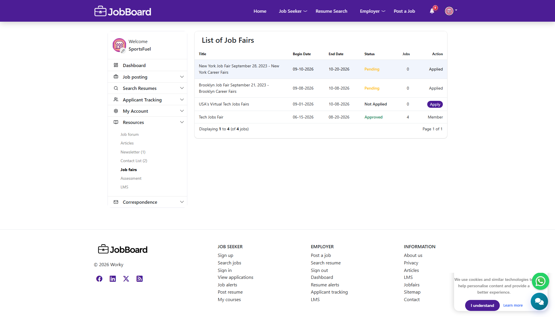Open Assessment in sidebar
Image resolution: width=555 pixels, height=317 pixels.
[x=131, y=178]
